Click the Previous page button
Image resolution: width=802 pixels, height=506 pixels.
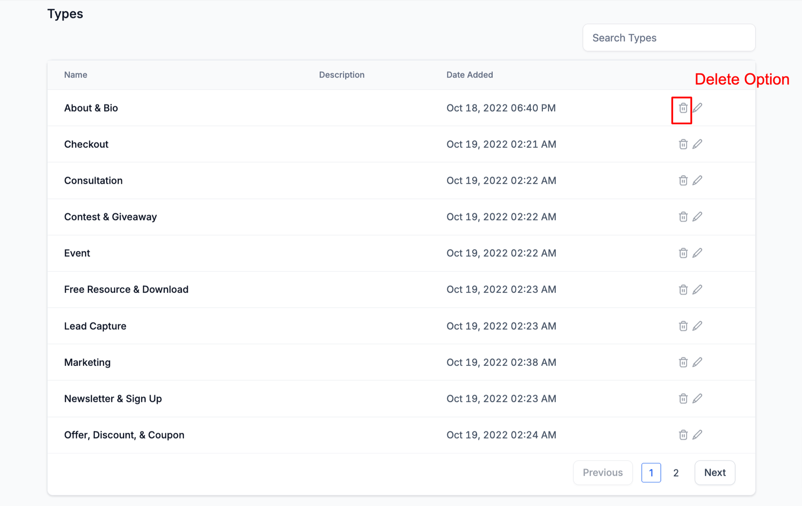click(x=603, y=472)
